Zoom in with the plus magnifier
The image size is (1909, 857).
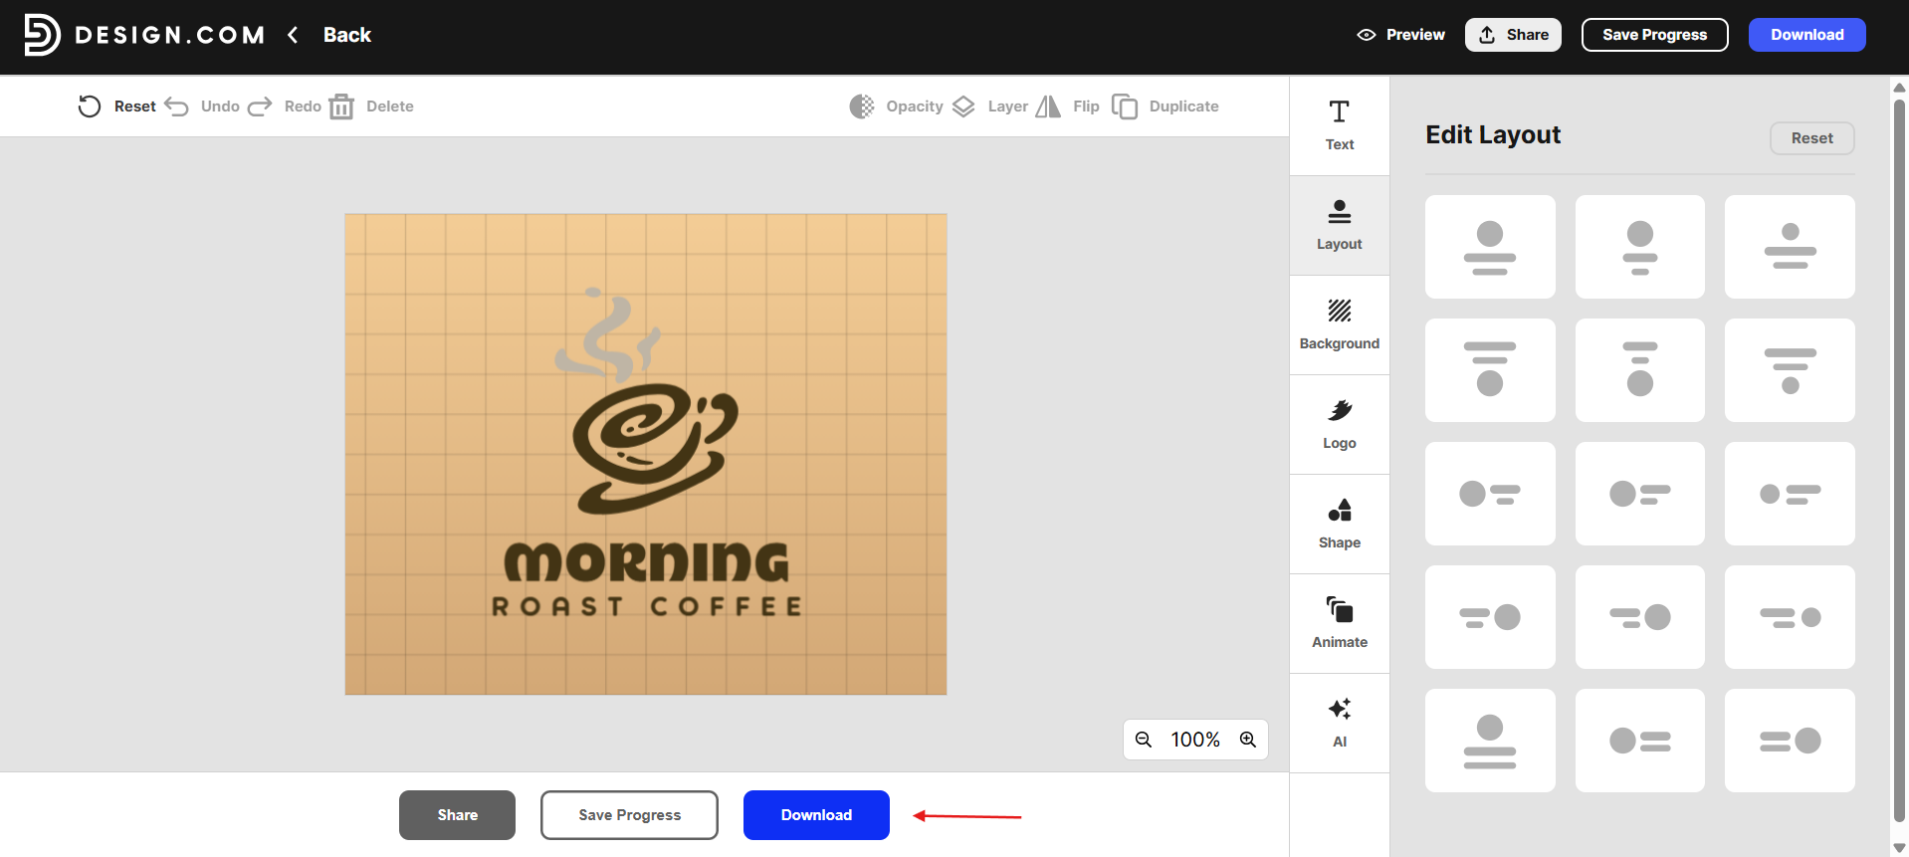pyautogui.click(x=1248, y=740)
